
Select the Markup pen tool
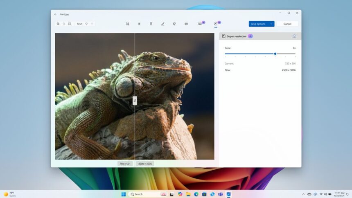pyautogui.click(x=163, y=24)
